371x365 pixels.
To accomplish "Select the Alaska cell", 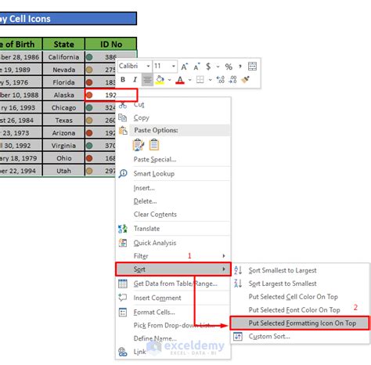I will pyautogui.click(x=63, y=95).
